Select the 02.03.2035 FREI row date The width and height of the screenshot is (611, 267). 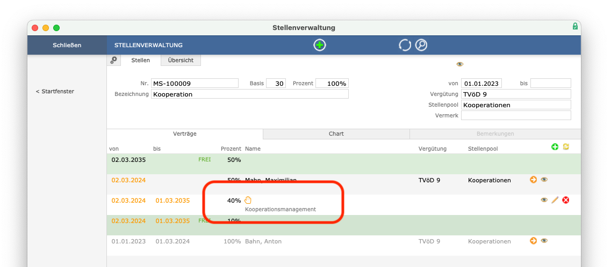click(128, 160)
